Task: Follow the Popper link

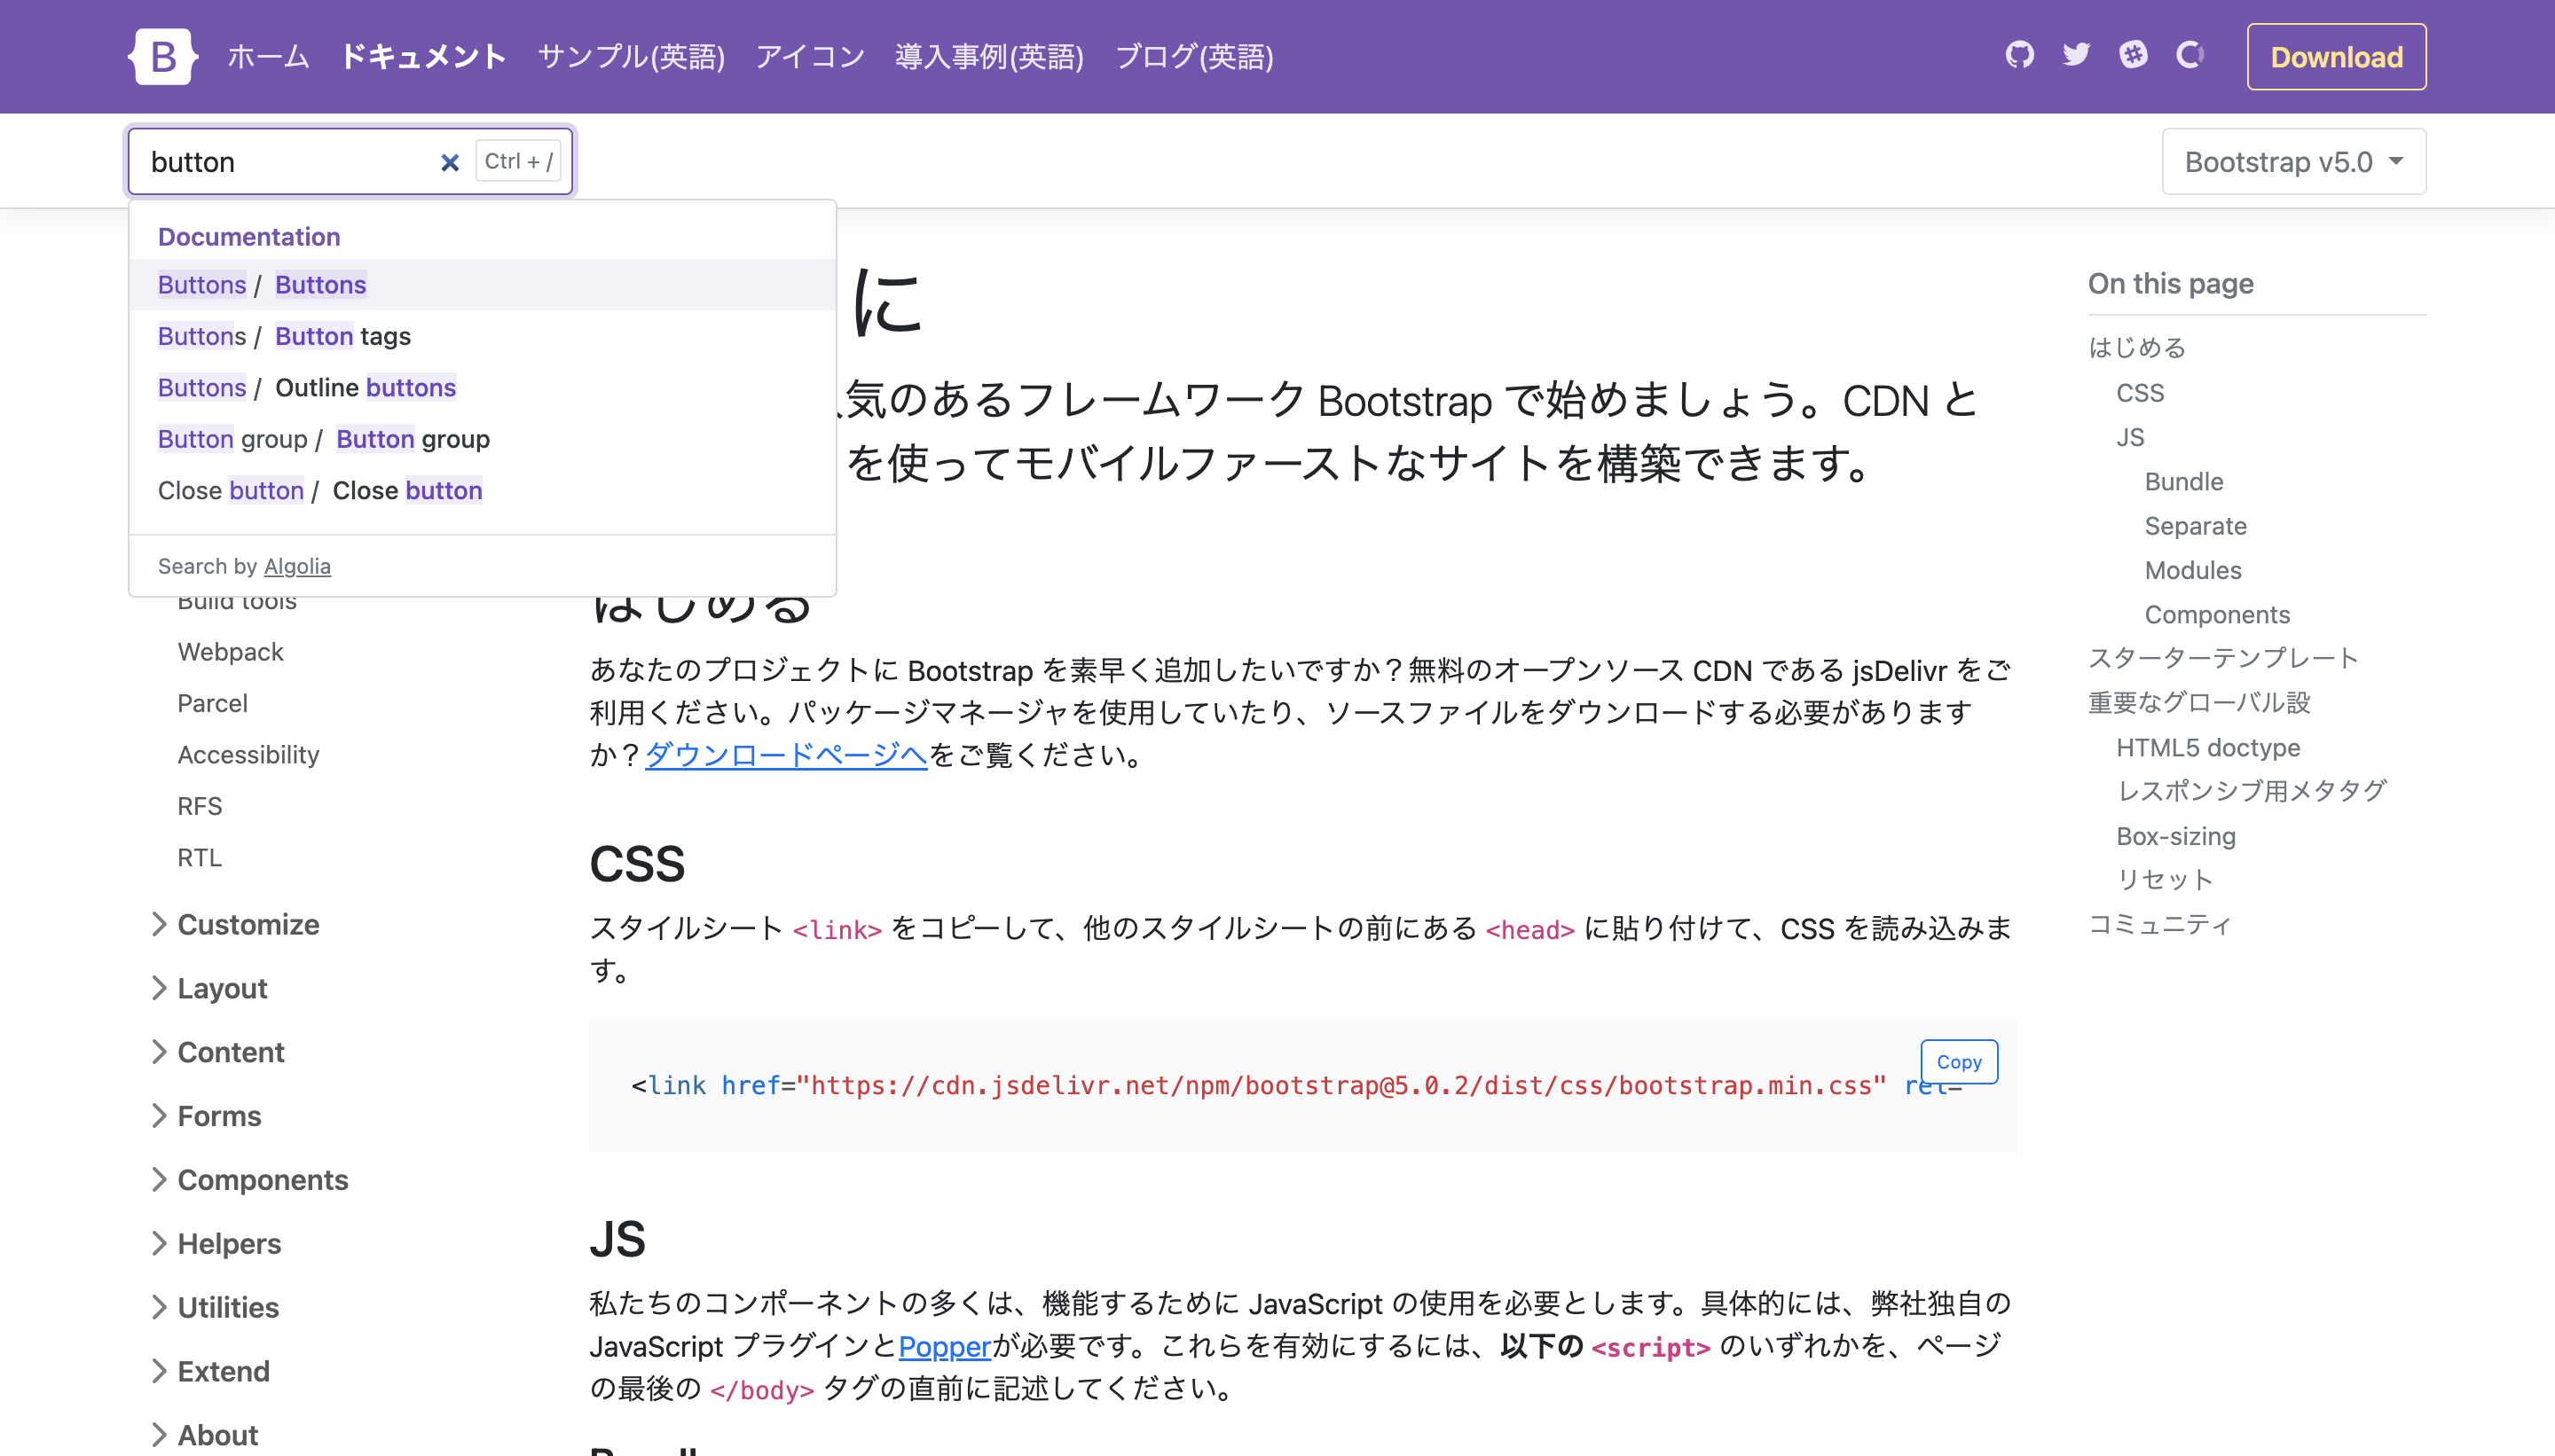Action: pos(944,1346)
